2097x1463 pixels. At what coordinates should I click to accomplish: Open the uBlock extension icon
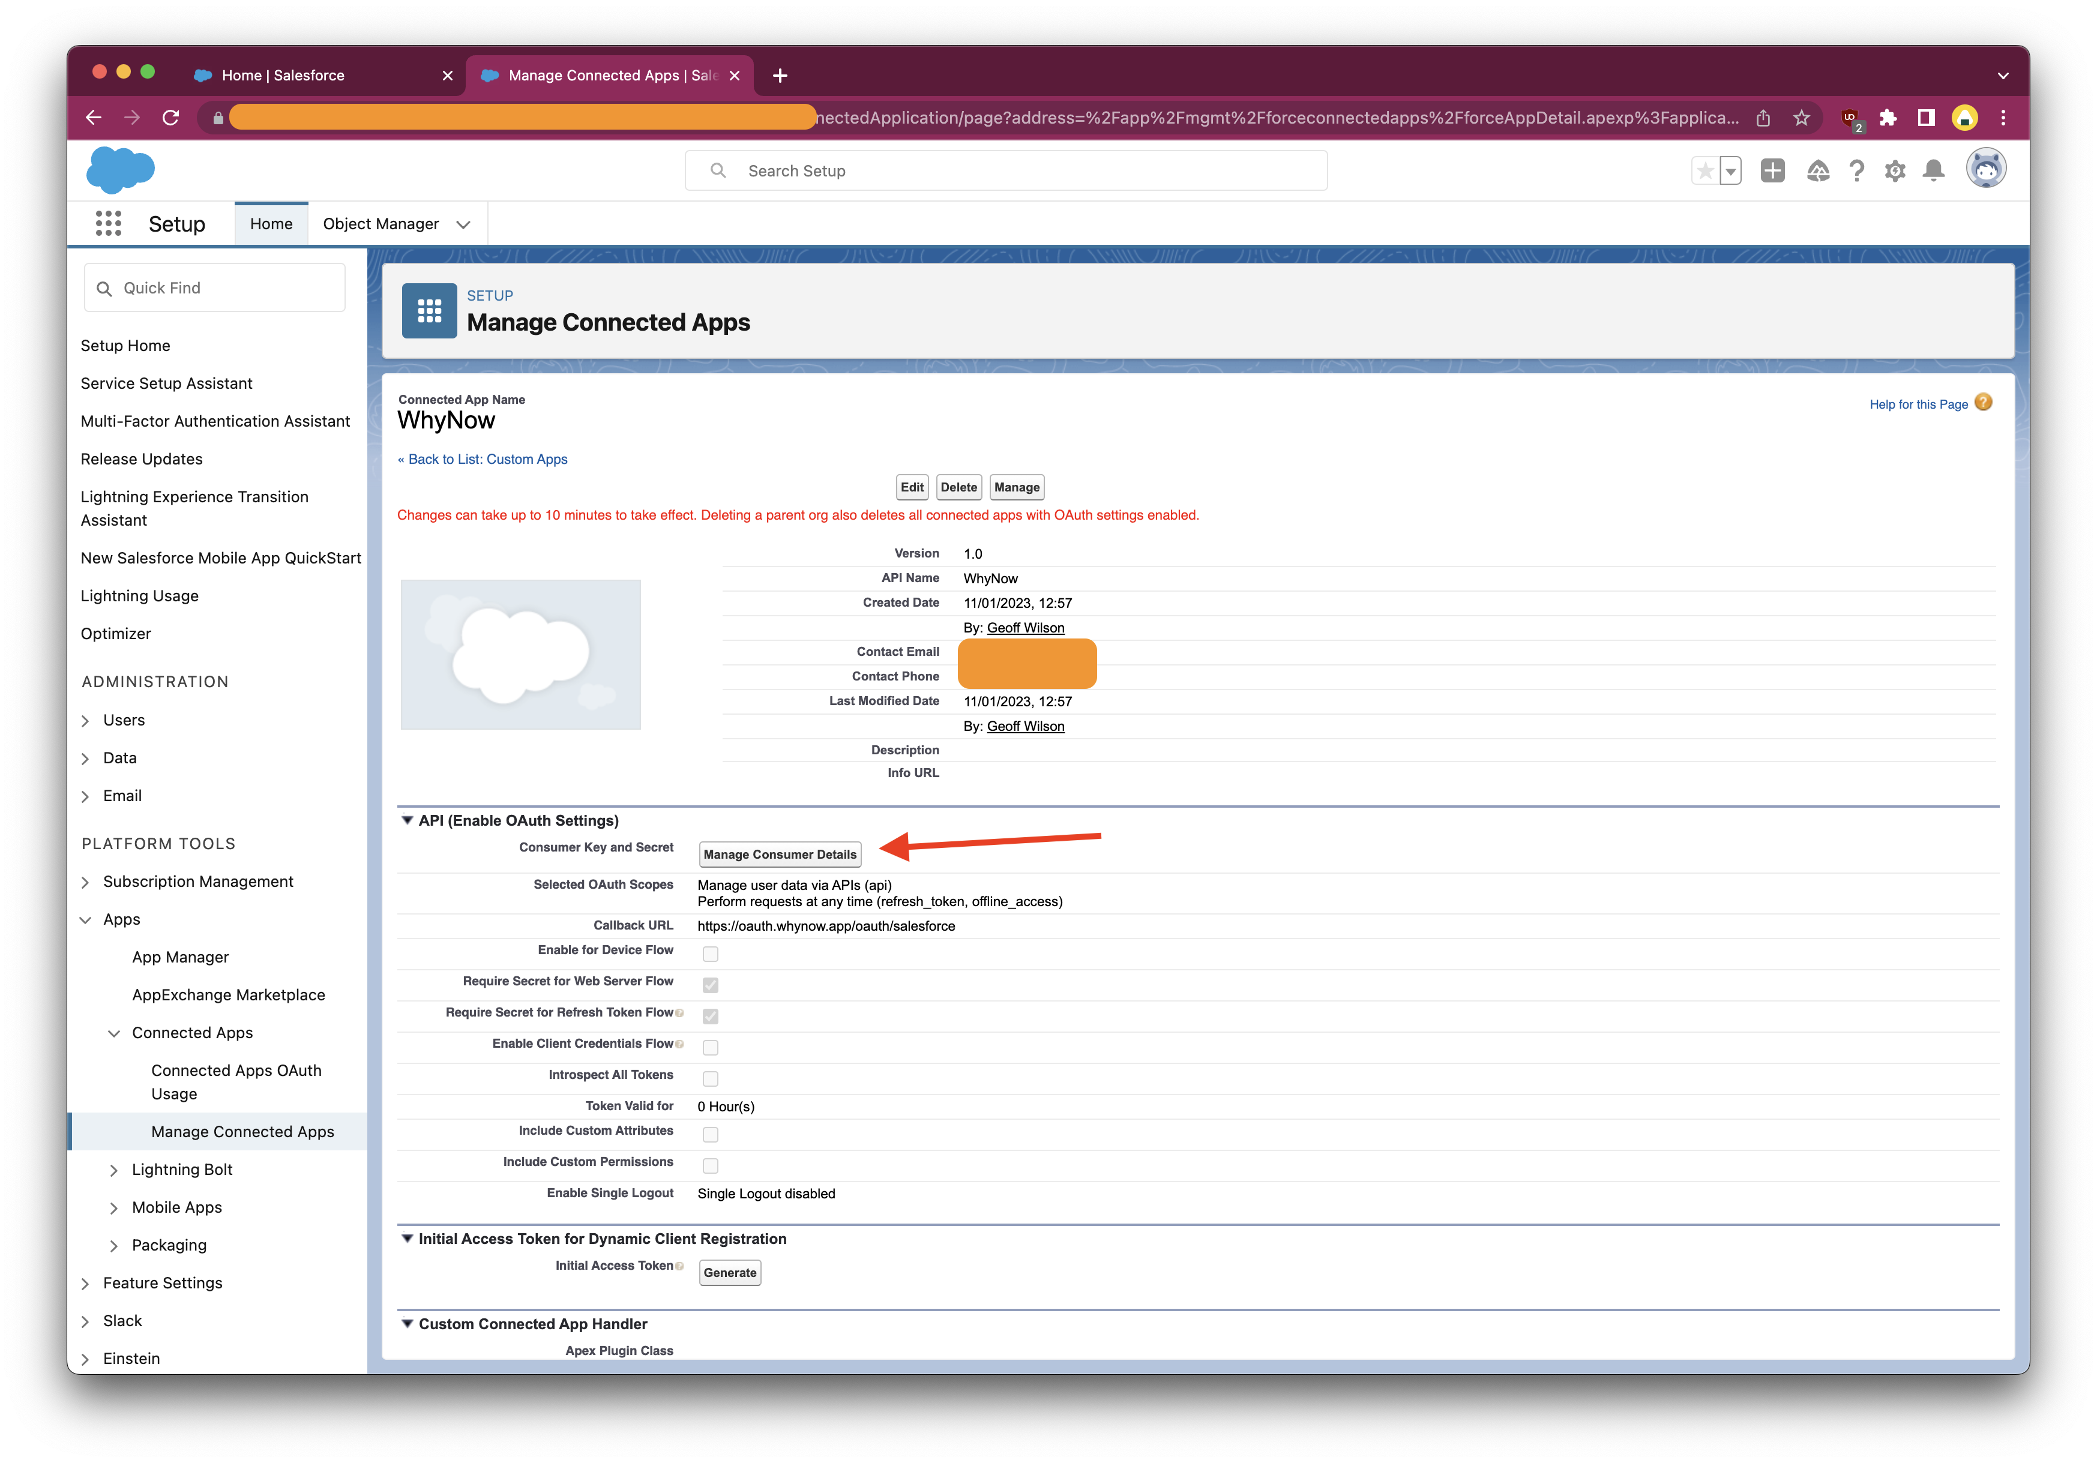1850,119
